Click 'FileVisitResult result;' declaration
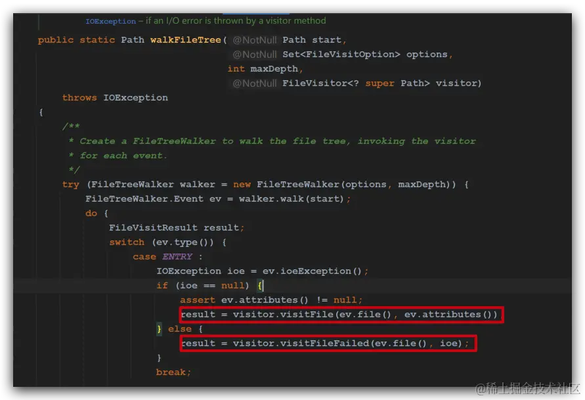The image size is (585, 400). pos(177,228)
